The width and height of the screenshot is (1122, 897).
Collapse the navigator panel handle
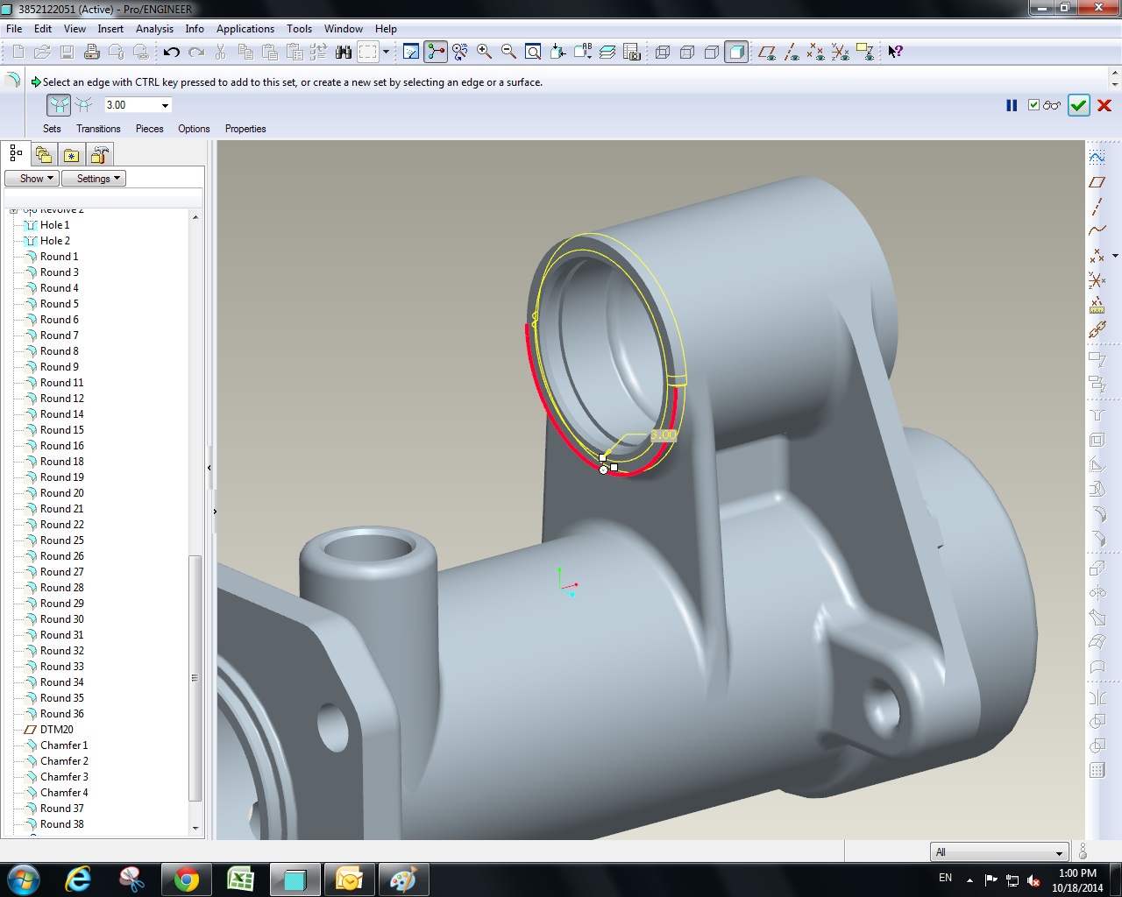[209, 468]
